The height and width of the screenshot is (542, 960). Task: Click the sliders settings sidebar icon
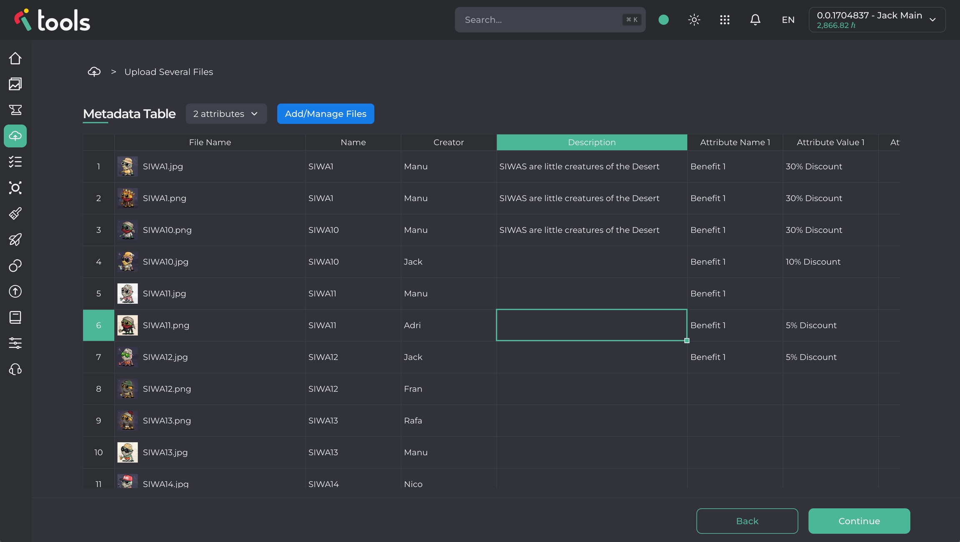click(15, 343)
